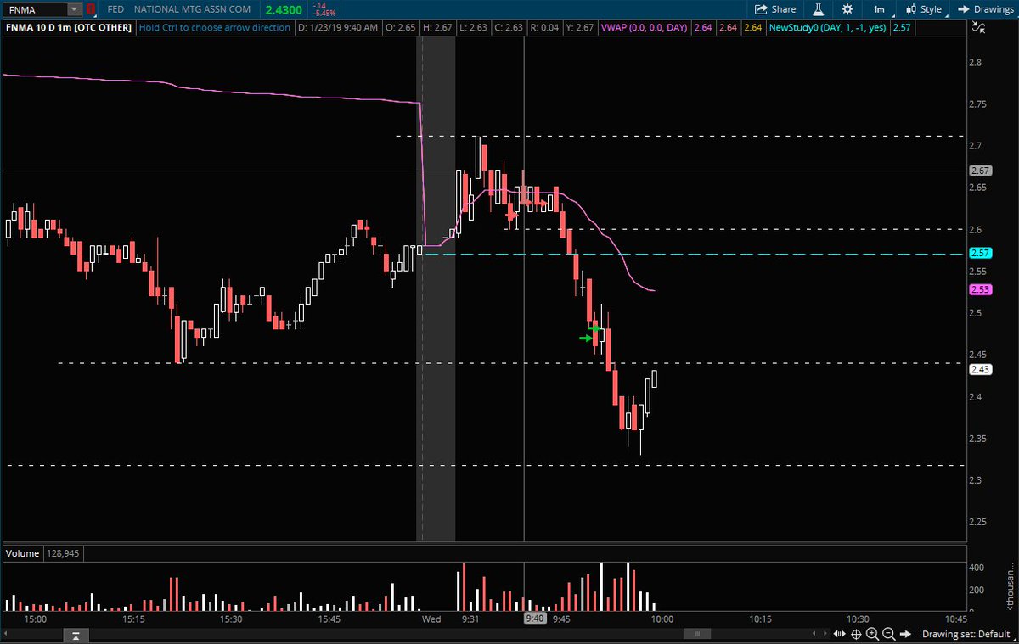
Task: Open the 1m time frame dropdown
Action: click(x=879, y=9)
